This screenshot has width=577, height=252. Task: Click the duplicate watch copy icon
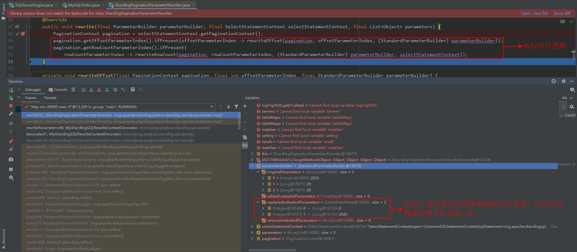[245, 137]
